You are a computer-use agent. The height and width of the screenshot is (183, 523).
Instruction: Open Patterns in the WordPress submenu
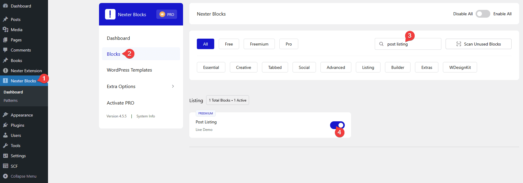point(11,101)
